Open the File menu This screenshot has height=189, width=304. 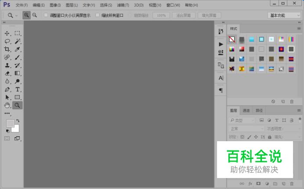coord(22,5)
